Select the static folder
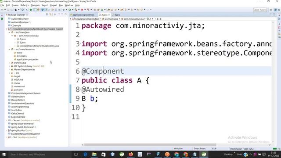The height and width of the screenshot is (158, 281). coord(19,53)
